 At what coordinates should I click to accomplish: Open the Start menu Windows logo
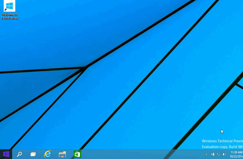(x=6, y=154)
